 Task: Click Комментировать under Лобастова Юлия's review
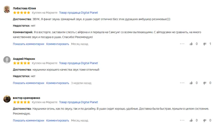pyautogui.click(x=57, y=44)
